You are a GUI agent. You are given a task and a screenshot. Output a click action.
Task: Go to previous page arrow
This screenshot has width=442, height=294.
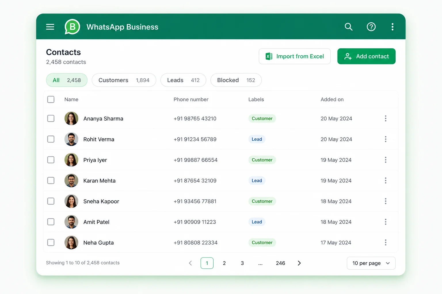[x=190, y=263]
